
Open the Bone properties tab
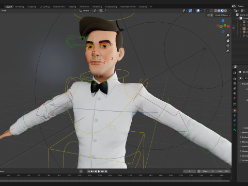pos(235,130)
